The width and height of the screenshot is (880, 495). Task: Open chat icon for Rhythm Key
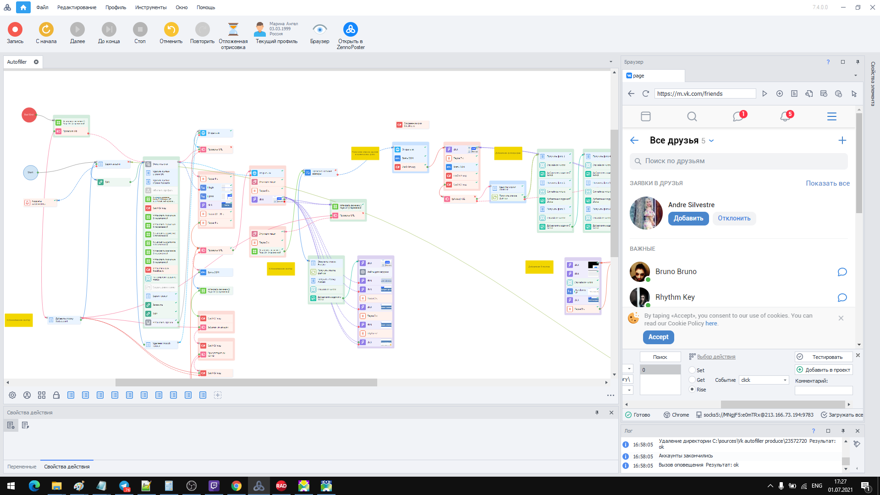(842, 297)
